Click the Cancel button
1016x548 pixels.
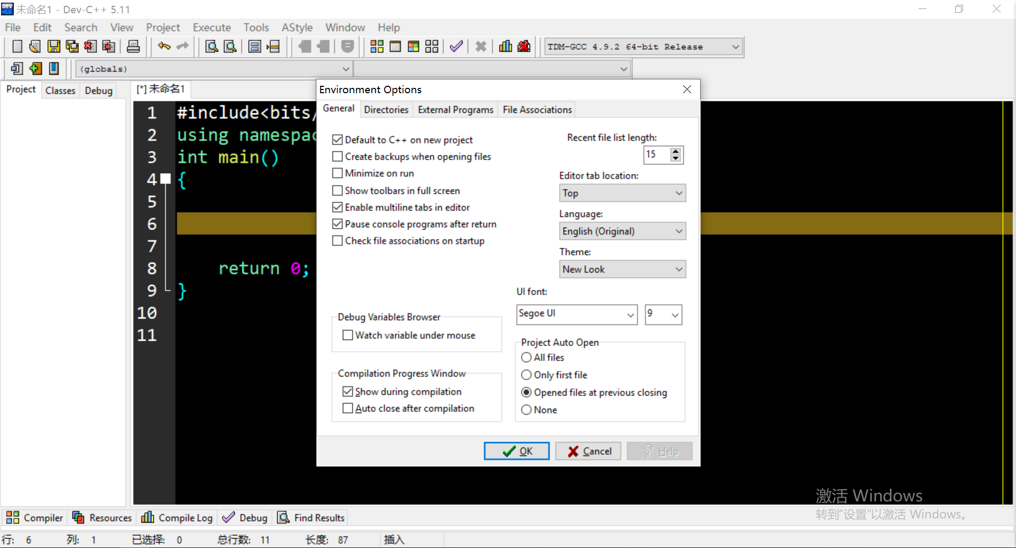pos(588,451)
